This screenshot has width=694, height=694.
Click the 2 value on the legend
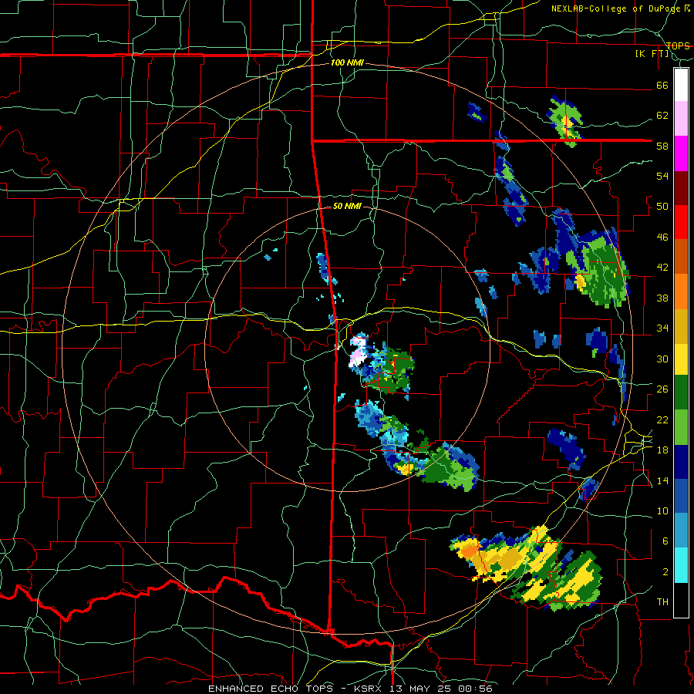665,572
